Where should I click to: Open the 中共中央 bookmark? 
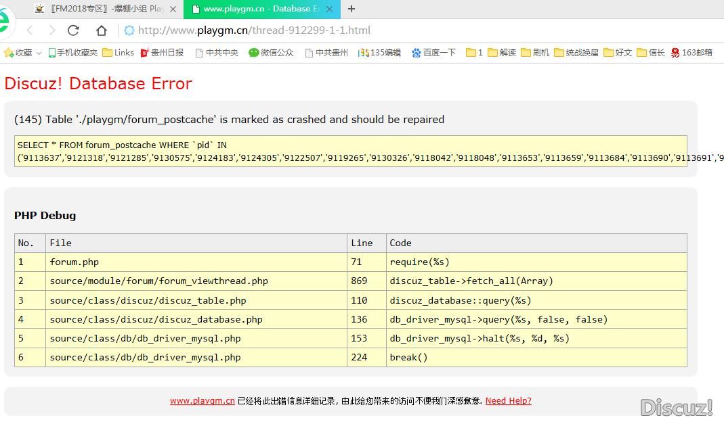tap(217, 53)
